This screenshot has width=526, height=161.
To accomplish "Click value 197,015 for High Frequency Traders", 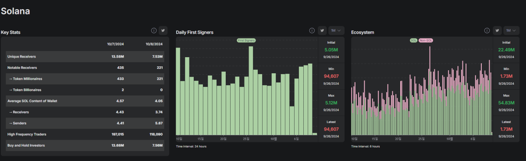I will (117, 134).
